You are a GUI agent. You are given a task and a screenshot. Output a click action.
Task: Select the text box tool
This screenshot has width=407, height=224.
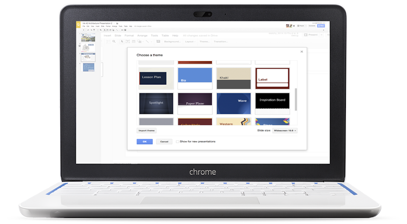tap(128, 42)
